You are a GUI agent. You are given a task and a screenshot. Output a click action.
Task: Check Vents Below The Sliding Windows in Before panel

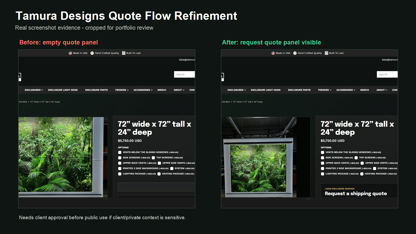(x=120, y=152)
